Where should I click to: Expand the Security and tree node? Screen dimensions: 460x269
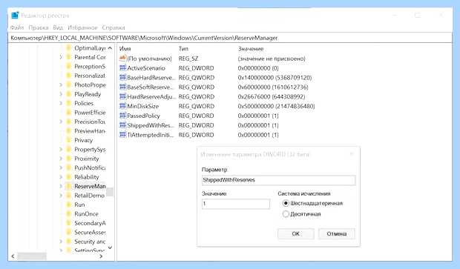pos(61,242)
